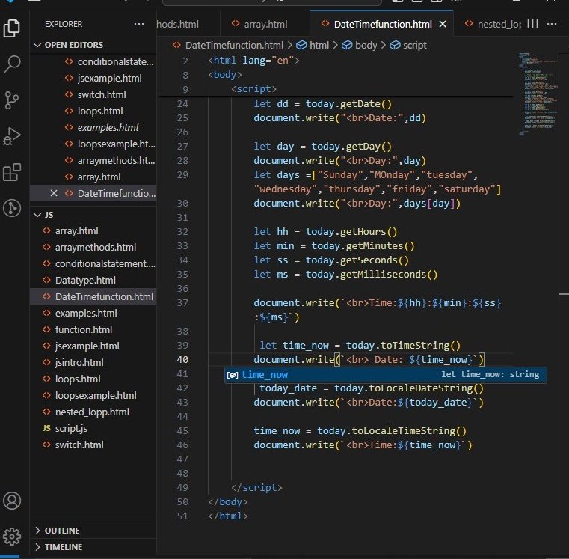Select DateTimefunction.html in JS folder
The width and height of the screenshot is (569, 559).
93,296
